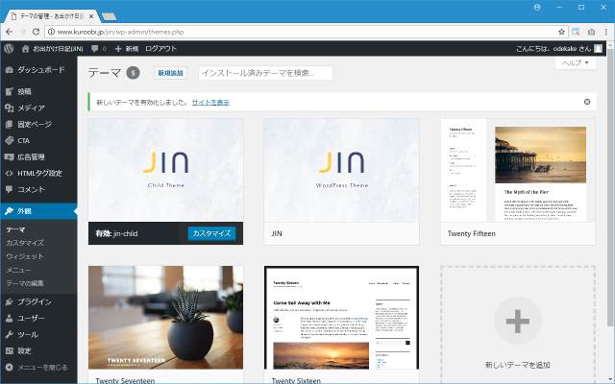Click the CTA tag icon in sidebar
The height and width of the screenshot is (384, 615).
[10, 141]
